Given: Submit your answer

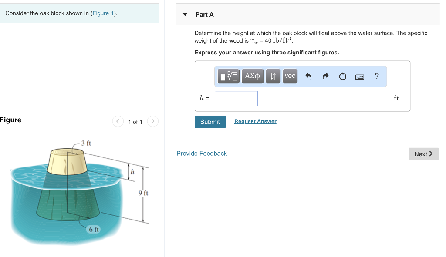Looking at the screenshot, I should pyautogui.click(x=210, y=122).
